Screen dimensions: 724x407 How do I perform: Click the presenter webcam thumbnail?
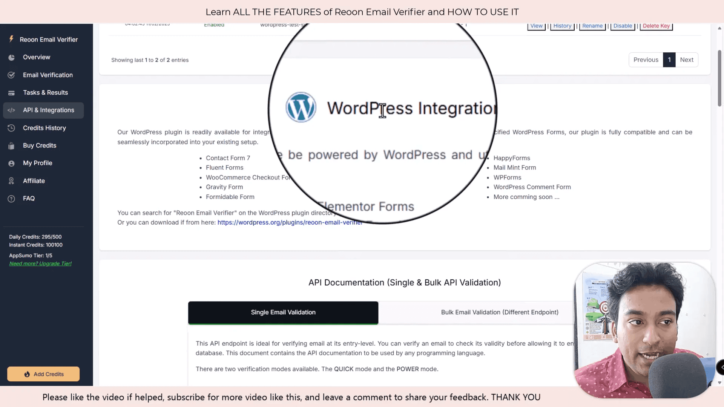click(644, 330)
